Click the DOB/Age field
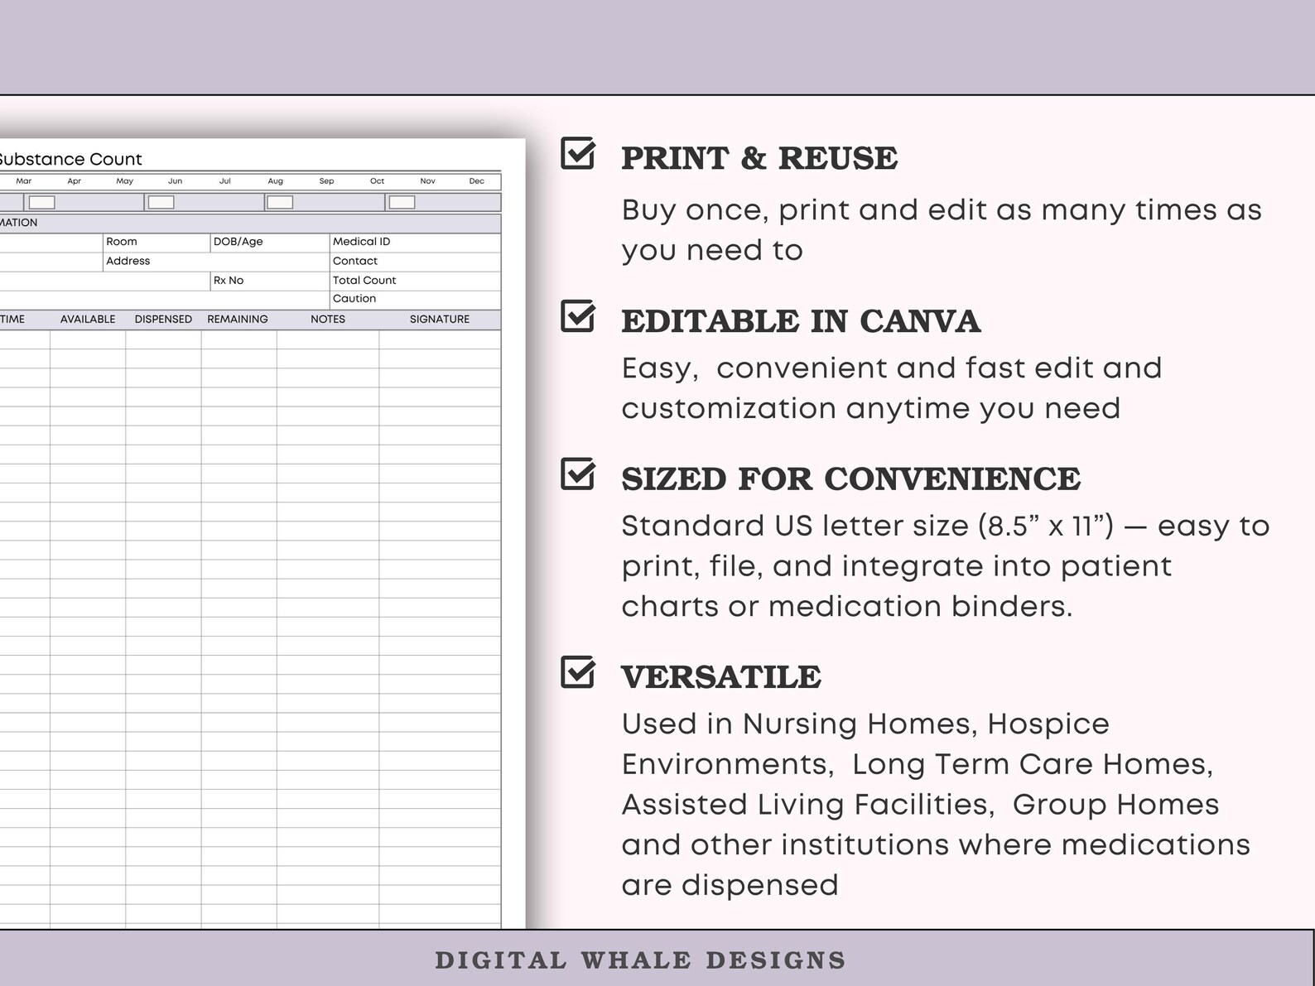This screenshot has width=1315, height=986. [x=270, y=242]
